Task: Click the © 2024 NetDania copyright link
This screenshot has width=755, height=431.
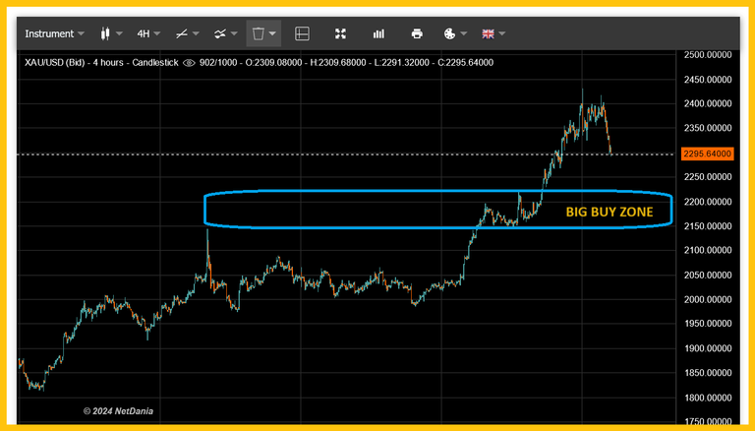Action: coord(118,410)
